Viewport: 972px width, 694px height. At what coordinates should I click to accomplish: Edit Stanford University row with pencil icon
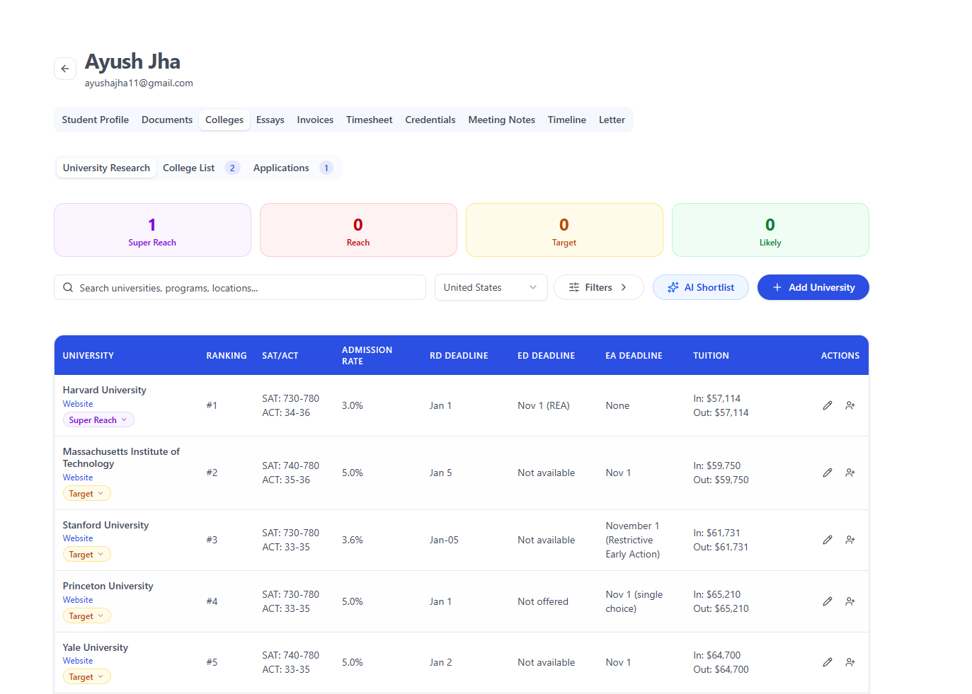point(828,540)
